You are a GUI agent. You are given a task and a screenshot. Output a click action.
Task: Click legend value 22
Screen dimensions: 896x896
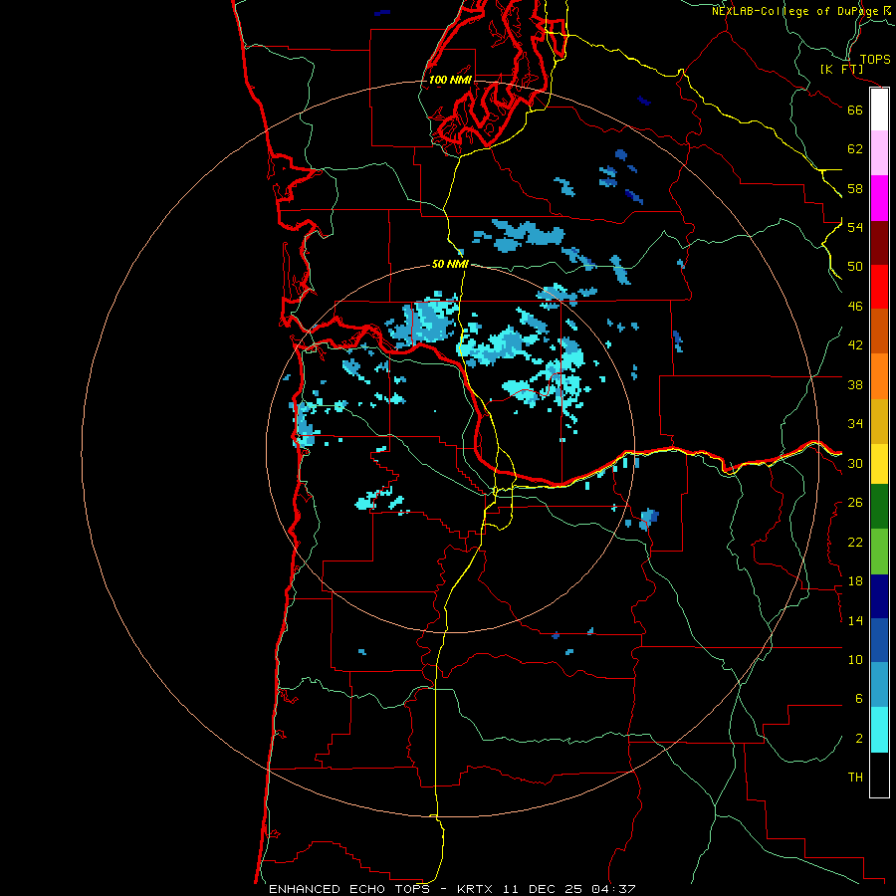(x=855, y=542)
